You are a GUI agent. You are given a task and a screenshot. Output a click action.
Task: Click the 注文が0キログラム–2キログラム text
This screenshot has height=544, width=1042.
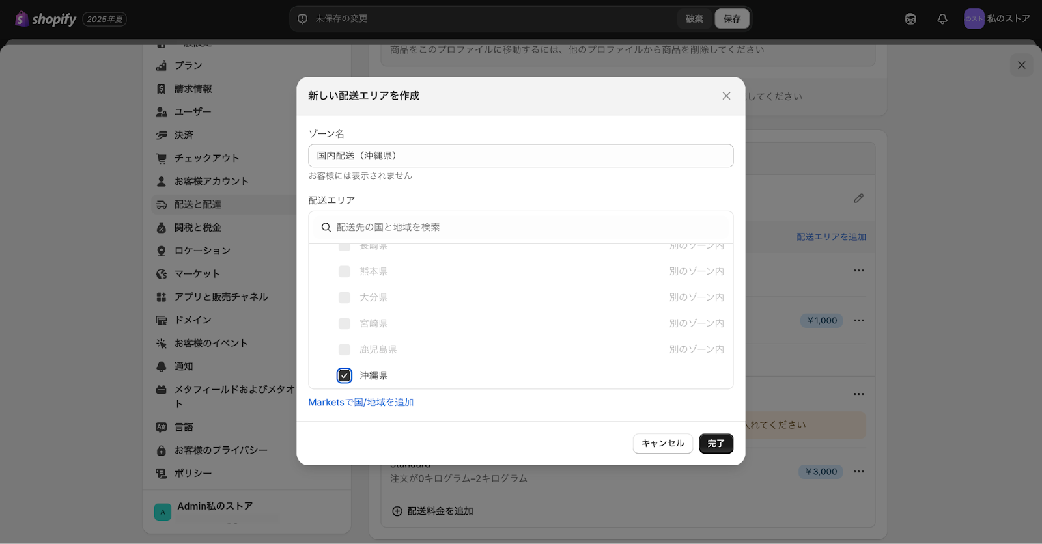[x=459, y=478]
